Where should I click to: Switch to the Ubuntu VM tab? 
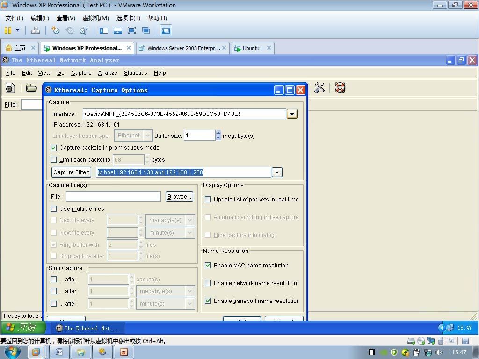click(x=253, y=48)
